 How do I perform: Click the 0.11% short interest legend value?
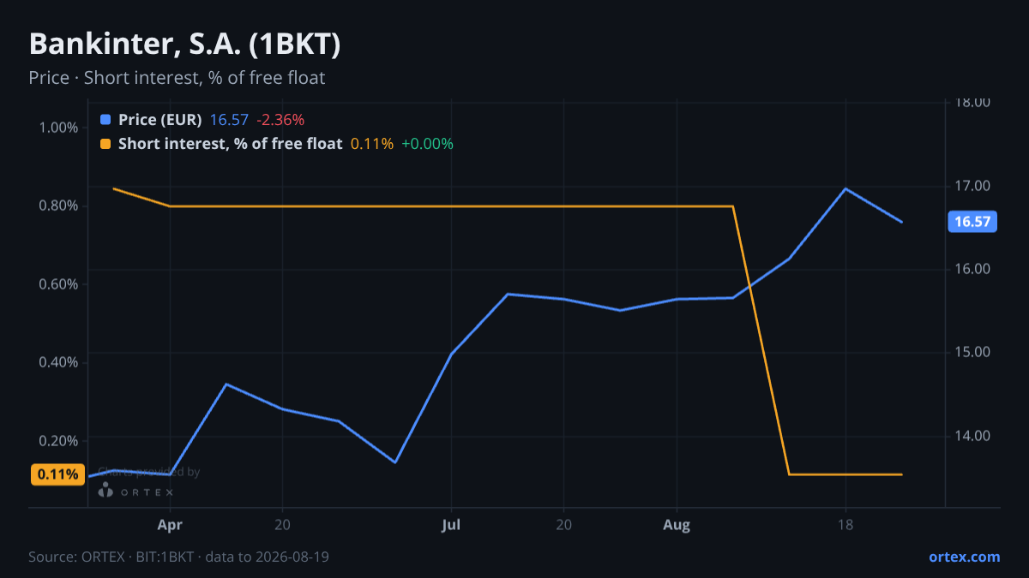pyautogui.click(x=372, y=144)
